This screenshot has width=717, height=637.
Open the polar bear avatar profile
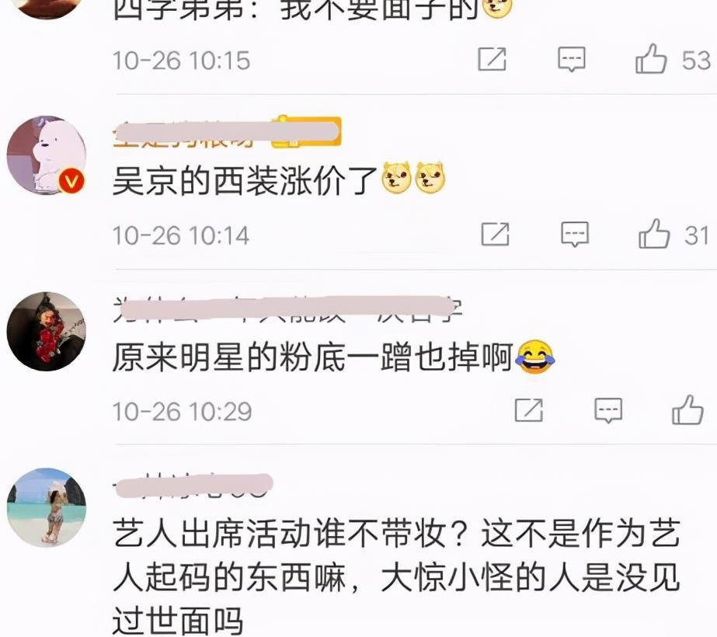pos(46,155)
